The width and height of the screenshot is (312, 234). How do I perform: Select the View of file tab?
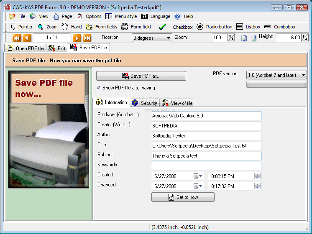click(177, 103)
